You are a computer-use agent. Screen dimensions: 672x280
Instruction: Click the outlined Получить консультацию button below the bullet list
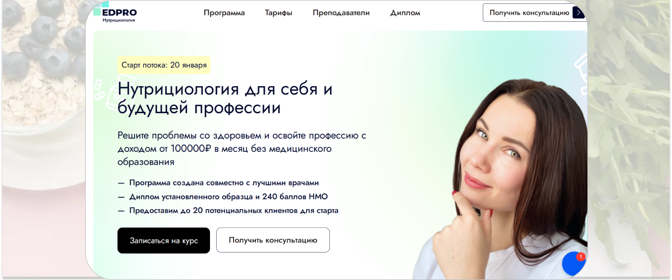(x=273, y=240)
